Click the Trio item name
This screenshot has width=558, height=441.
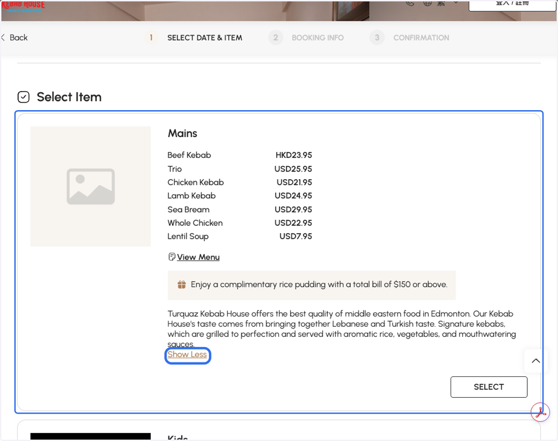[175, 169]
